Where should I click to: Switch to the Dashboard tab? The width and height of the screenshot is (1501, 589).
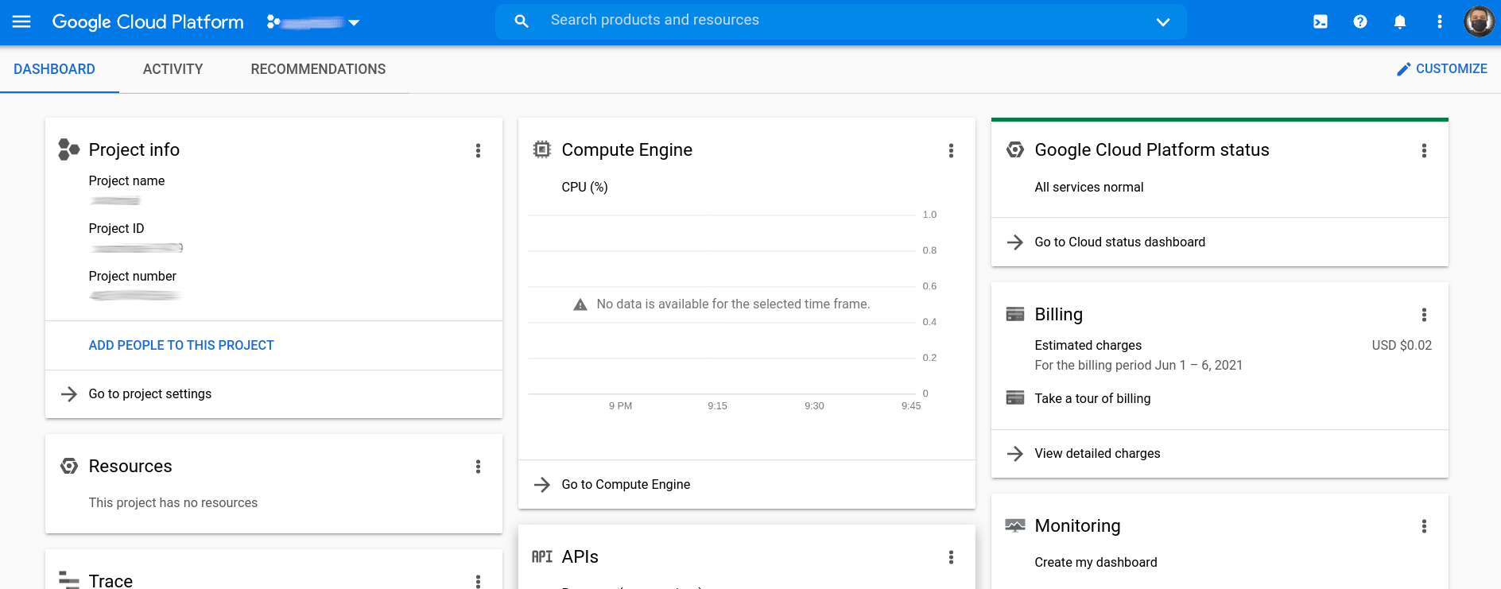point(54,69)
